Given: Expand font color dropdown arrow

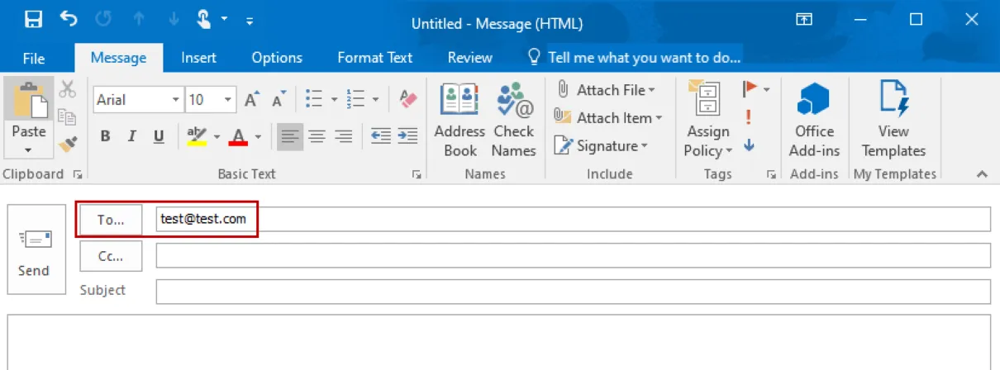Looking at the screenshot, I should [258, 137].
